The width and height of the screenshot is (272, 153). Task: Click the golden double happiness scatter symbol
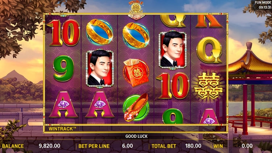pos(209,86)
